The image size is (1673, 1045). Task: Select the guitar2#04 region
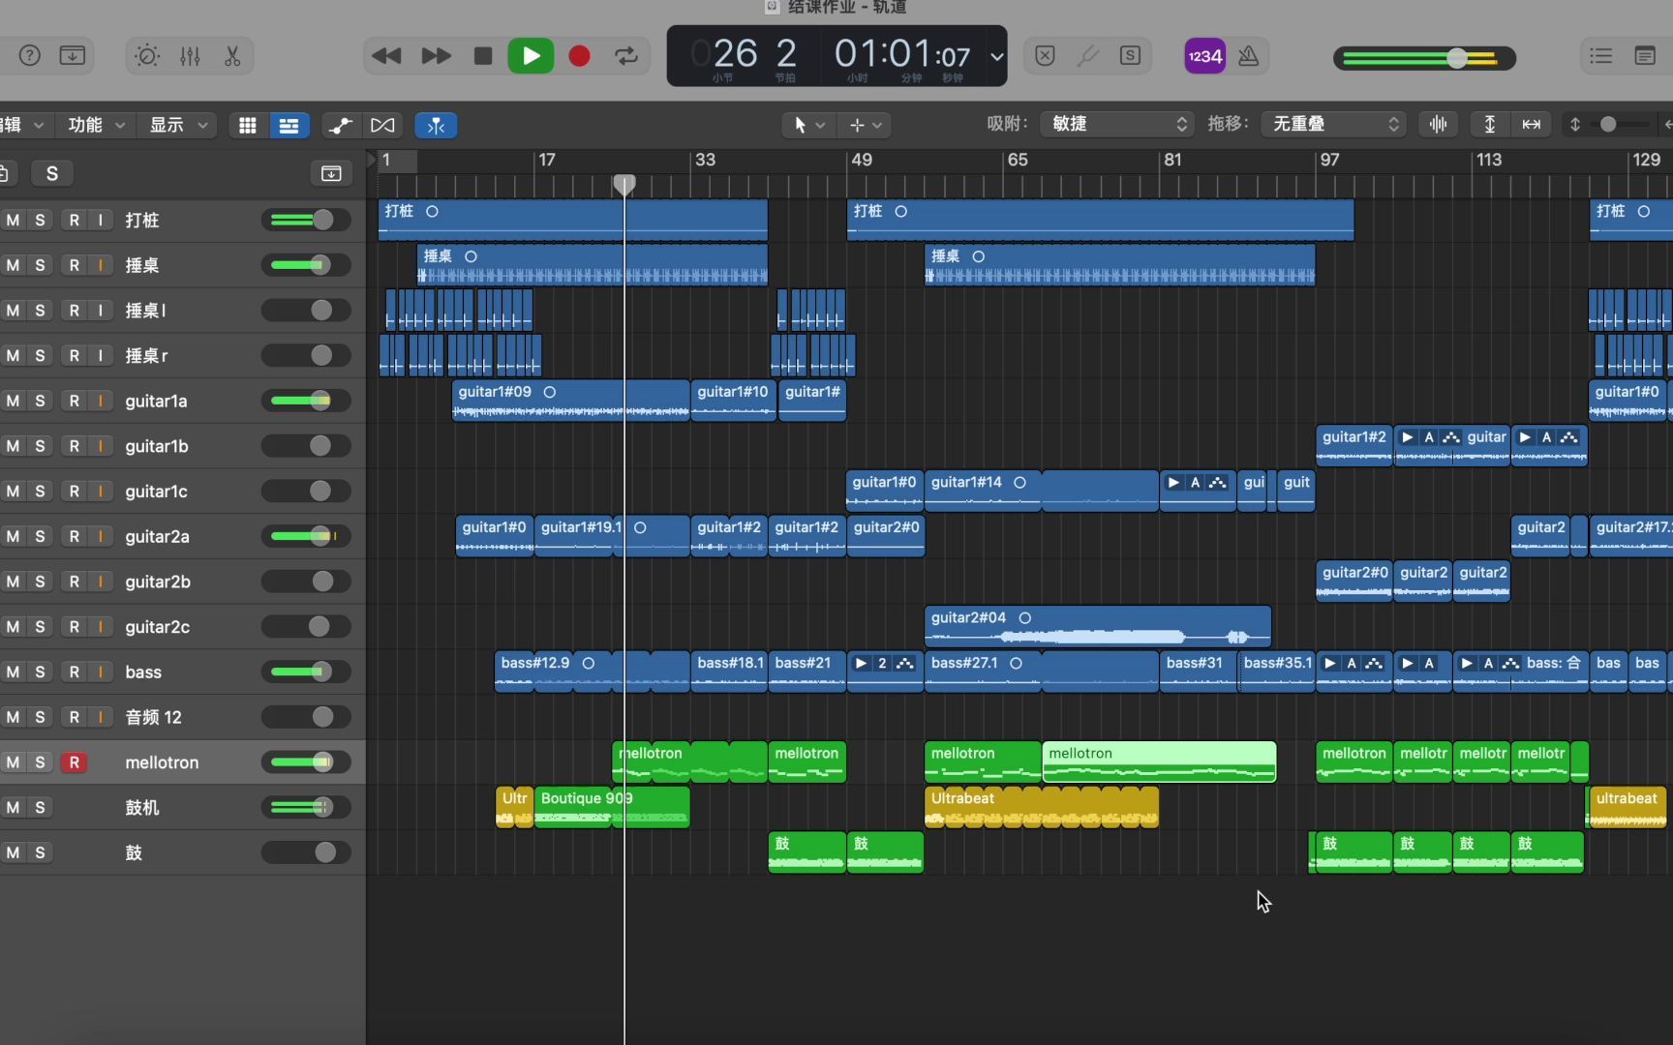pyautogui.click(x=1097, y=626)
